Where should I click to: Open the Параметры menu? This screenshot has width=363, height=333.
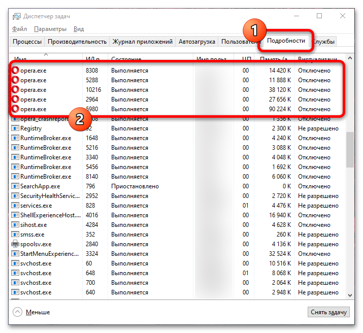pos(50,29)
